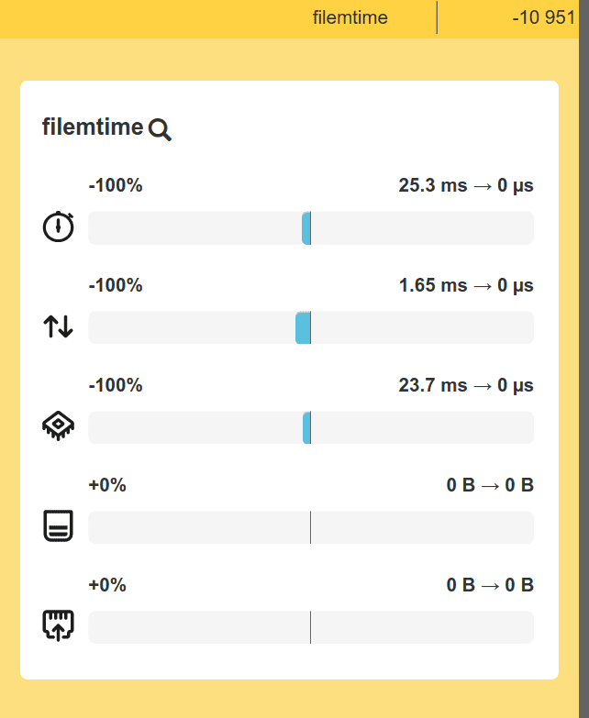The image size is (589, 718).
Task: Click the -100% label above the stopwatch bar
Action: click(116, 186)
